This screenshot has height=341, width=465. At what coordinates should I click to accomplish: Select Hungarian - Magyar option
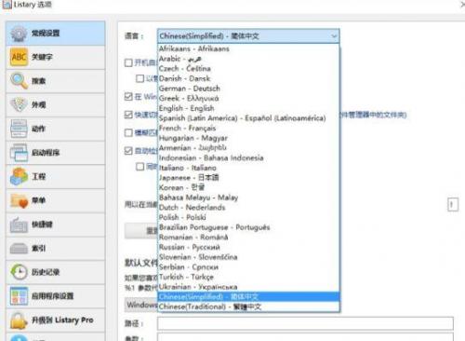248,138
